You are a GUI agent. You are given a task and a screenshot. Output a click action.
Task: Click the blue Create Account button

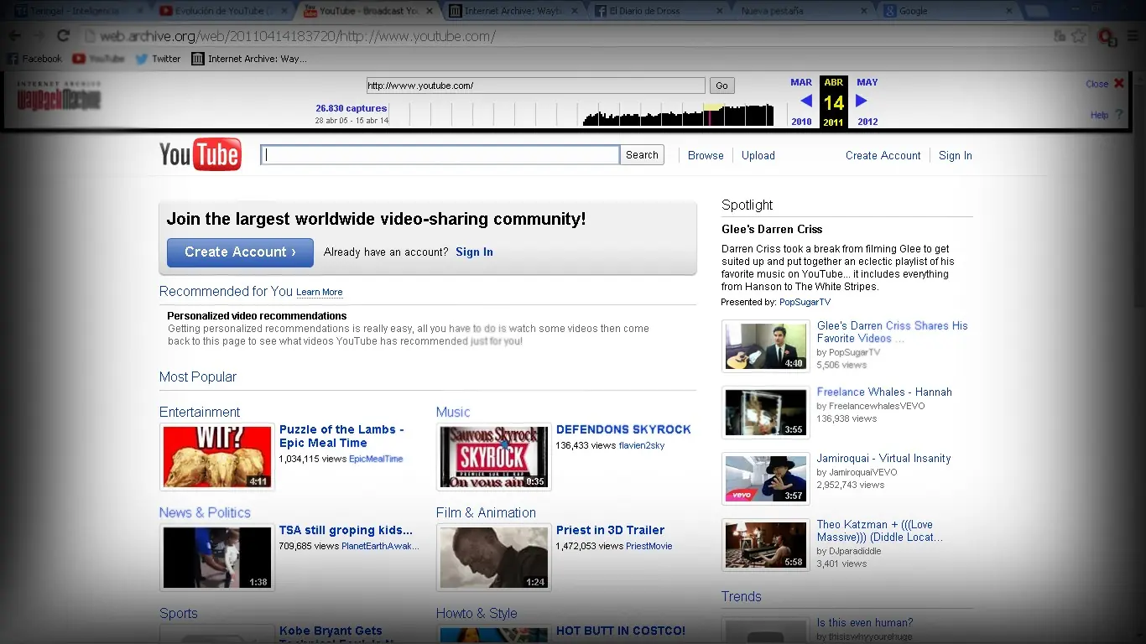(x=240, y=252)
